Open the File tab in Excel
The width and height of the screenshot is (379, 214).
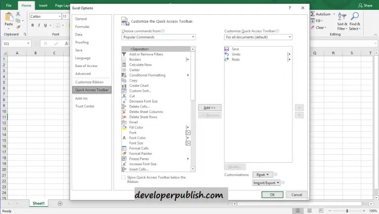pos(9,5)
